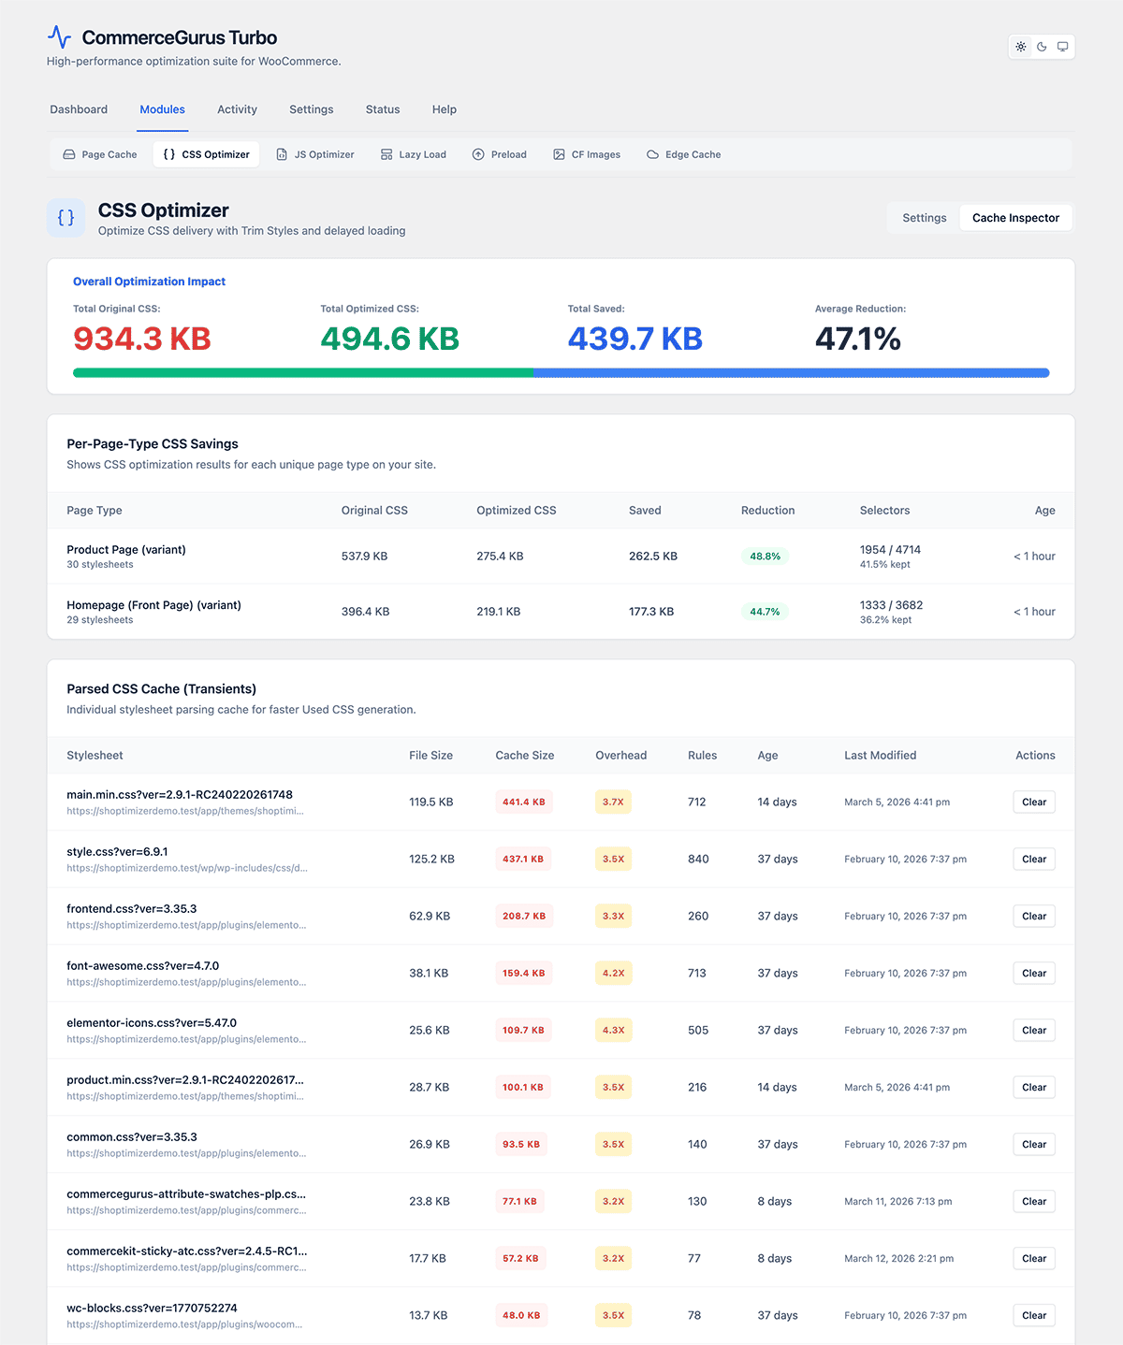
Task: Click the Reduction column header
Action: (x=768, y=511)
